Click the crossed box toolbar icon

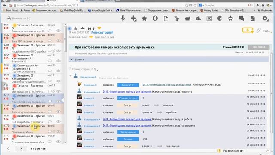[209, 18]
